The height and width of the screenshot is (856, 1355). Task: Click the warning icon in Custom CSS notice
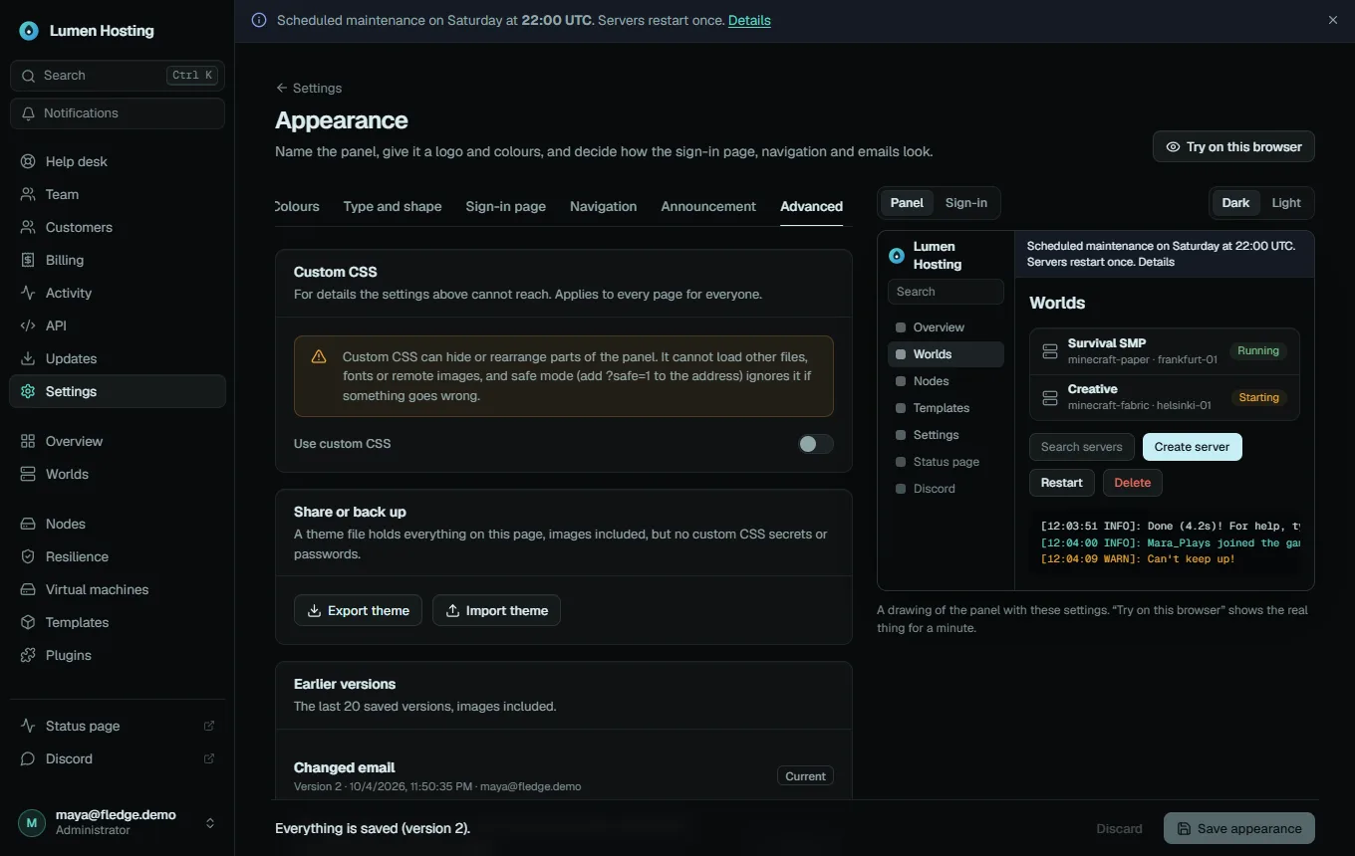point(319,356)
